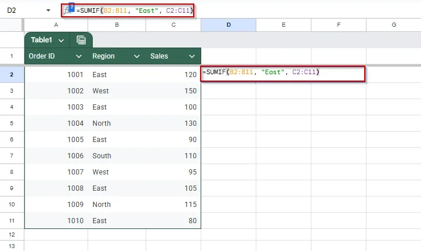
Task: Click the Region header cell
Action: tap(117, 56)
